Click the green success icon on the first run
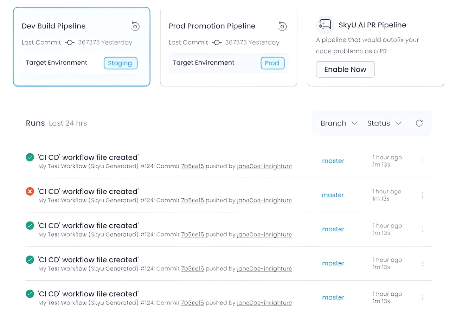 (x=30, y=157)
